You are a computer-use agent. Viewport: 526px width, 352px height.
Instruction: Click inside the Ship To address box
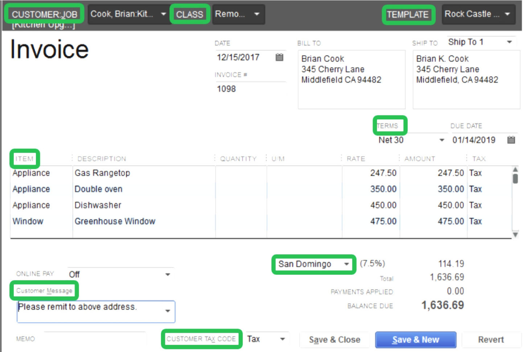tap(466, 79)
